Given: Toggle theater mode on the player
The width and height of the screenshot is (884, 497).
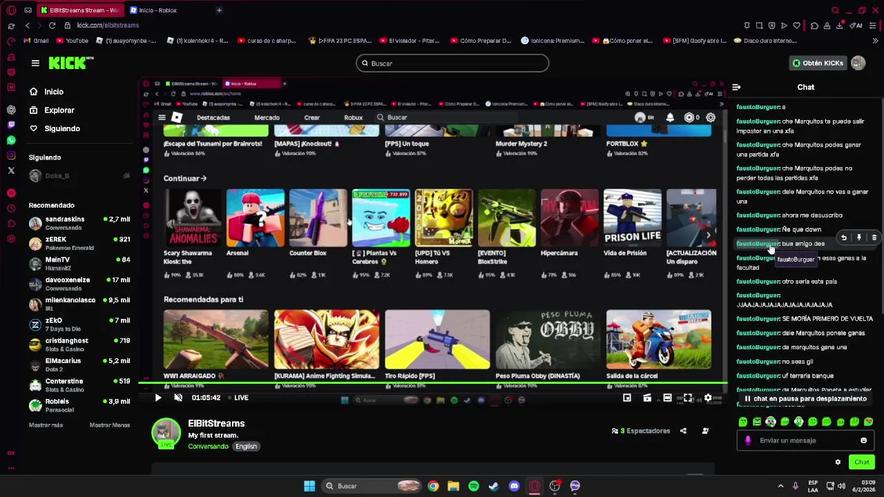Looking at the screenshot, I should (x=667, y=398).
